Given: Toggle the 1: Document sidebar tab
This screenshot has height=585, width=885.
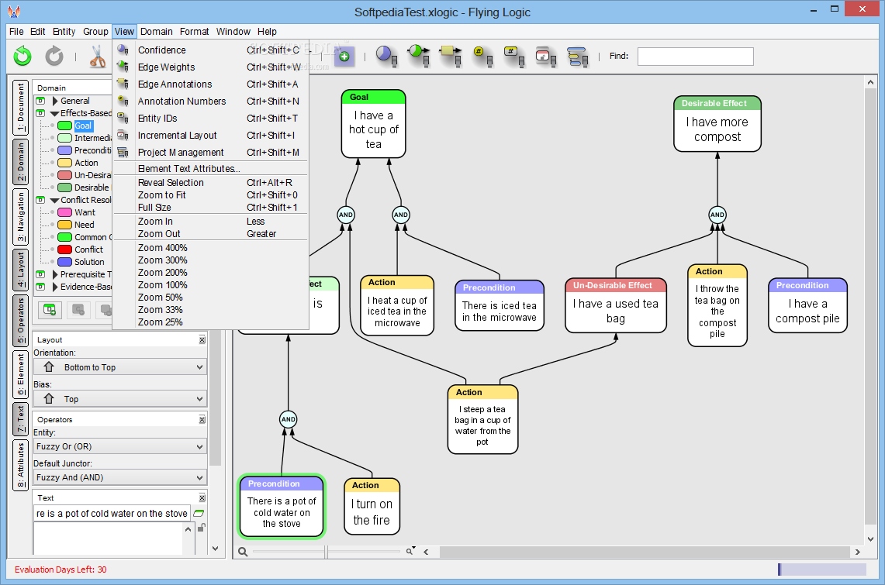Looking at the screenshot, I should tap(20, 107).
